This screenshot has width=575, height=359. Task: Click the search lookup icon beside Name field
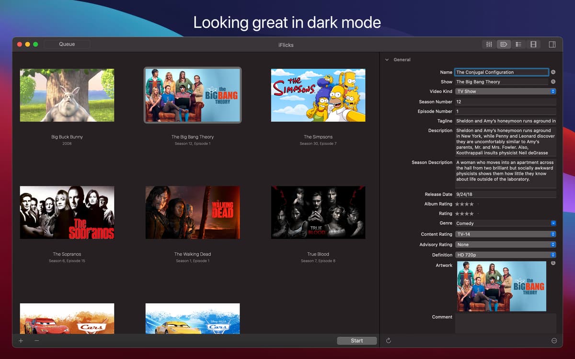pos(553,72)
